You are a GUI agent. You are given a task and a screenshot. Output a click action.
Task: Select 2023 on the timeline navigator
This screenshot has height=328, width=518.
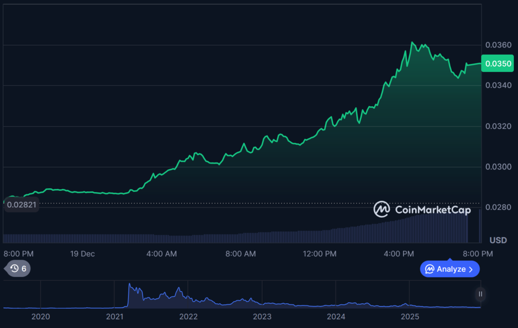[x=262, y=317]
